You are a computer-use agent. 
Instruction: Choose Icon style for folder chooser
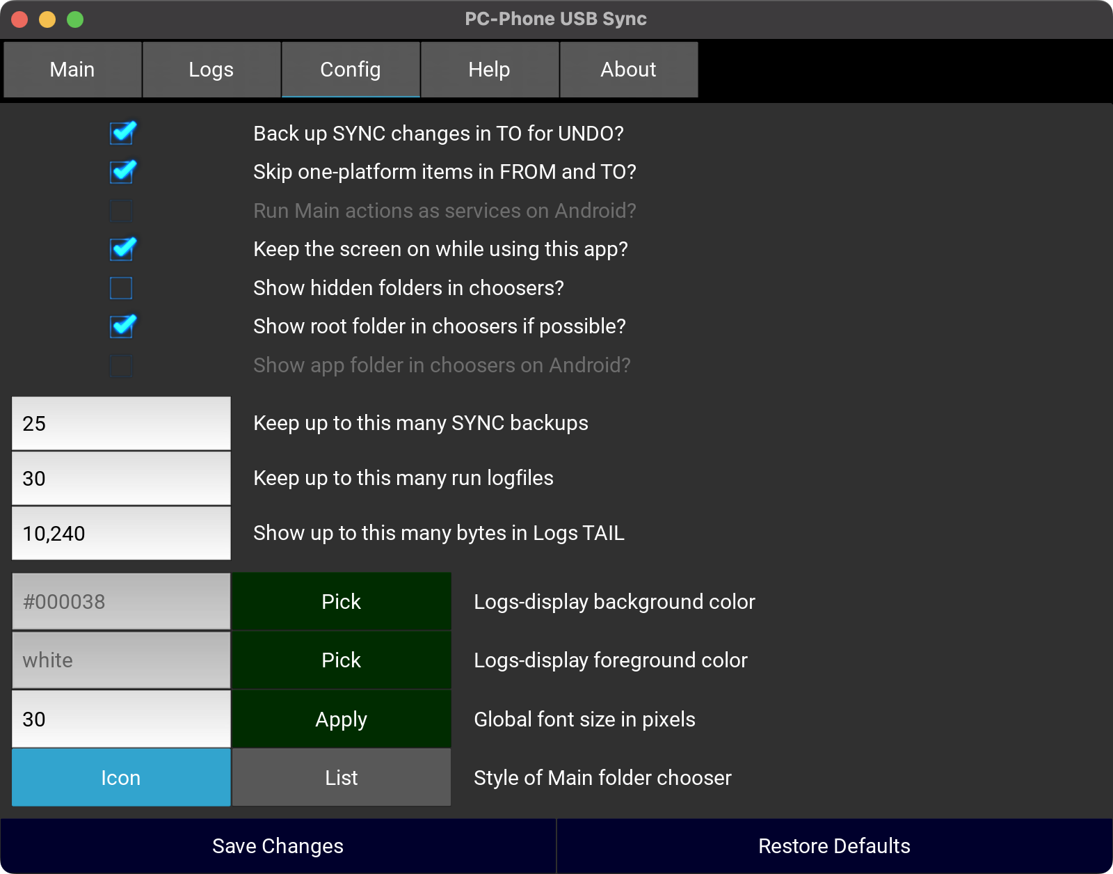(x=121, y=778)
